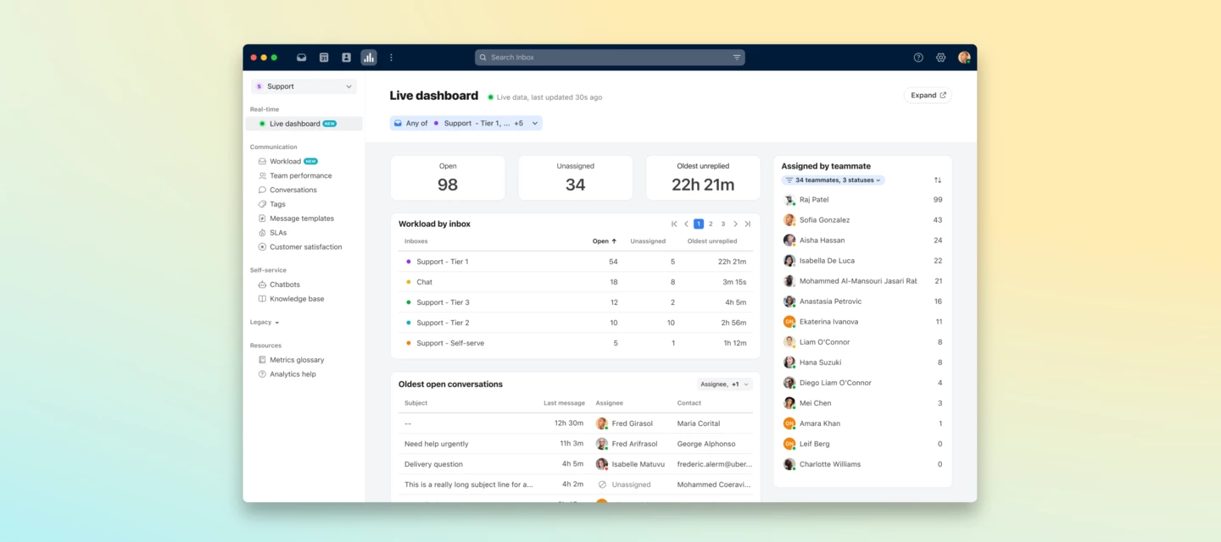Screen dimensions: 1221x542
Task: Click the Unassigned count card
Action: click(576, 178)
